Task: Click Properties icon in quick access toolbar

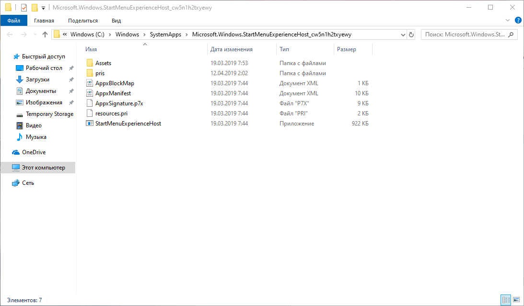Action: (23, 7)
